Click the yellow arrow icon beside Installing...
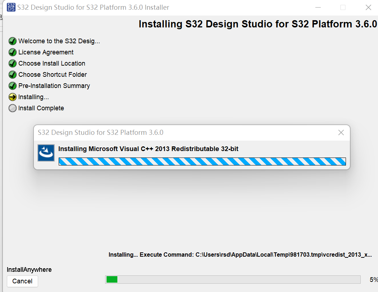 coord(12,97)
